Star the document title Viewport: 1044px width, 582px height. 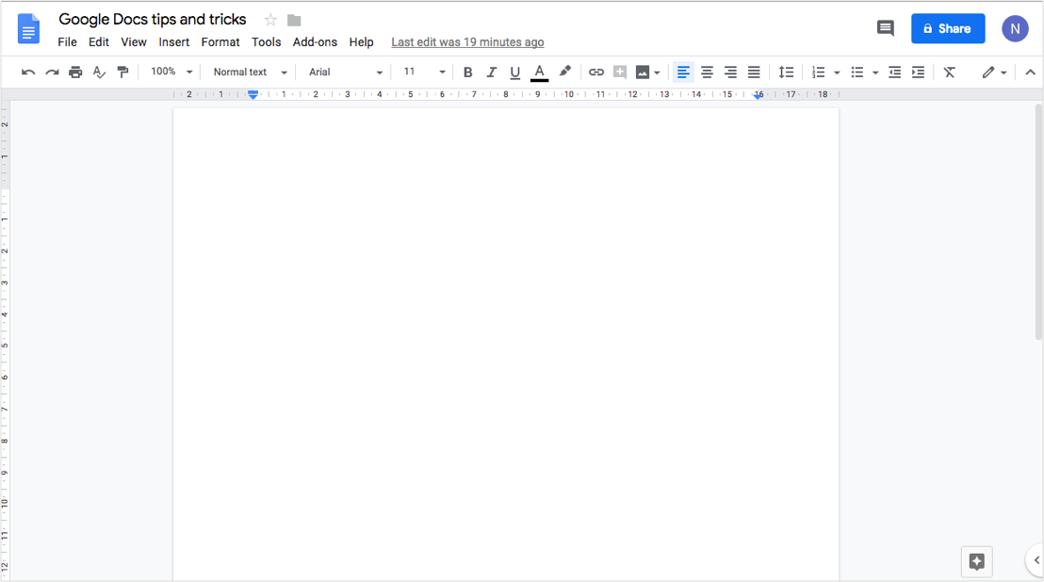click(x=270, y=20)
